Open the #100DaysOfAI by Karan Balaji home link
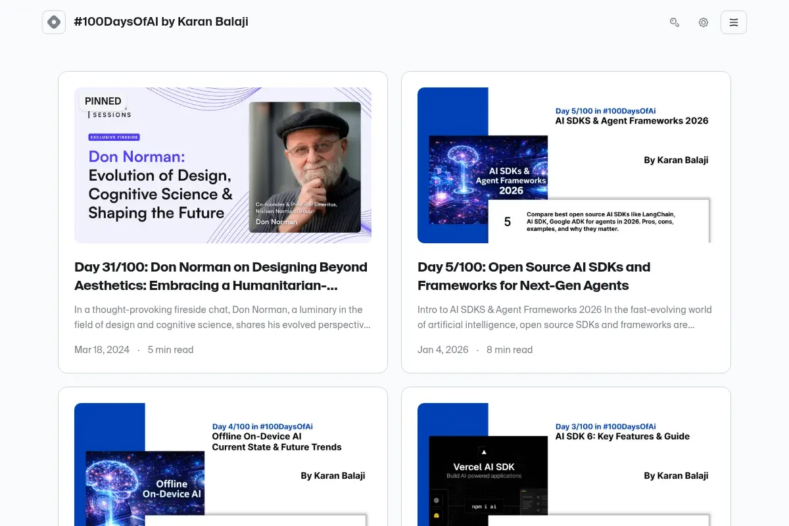The width and height of the screenshot is (789, 526). [161, 22]
